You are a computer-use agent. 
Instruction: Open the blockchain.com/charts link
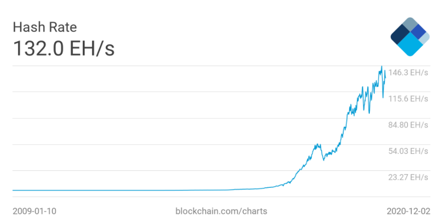pos(220,210)
